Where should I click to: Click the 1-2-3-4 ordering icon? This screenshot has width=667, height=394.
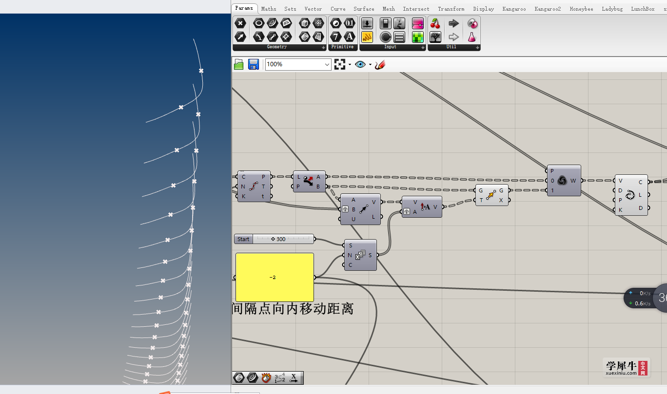280,377
